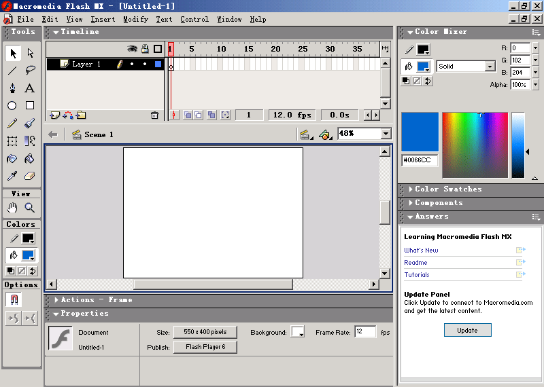The height and width of the screenshot is (387, 544).
Task: Select the Lasso tool
Action: (30, 71)
